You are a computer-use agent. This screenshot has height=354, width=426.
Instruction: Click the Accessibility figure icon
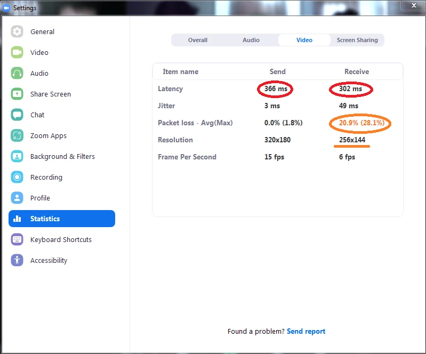[17, 260]
